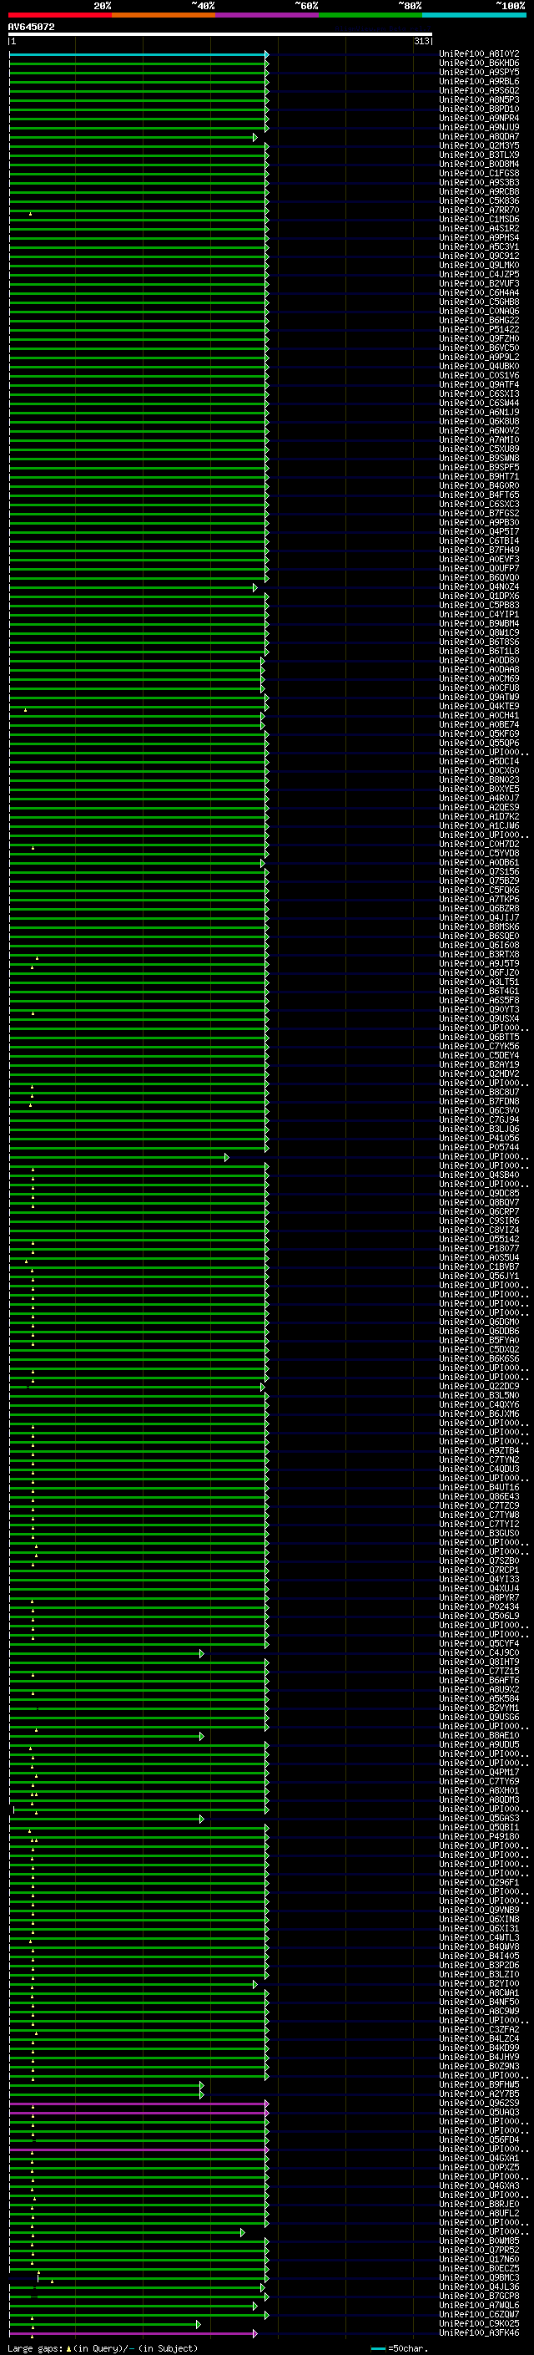
Task: Click the purple ~60% identity legend segment
Action: 266,15
